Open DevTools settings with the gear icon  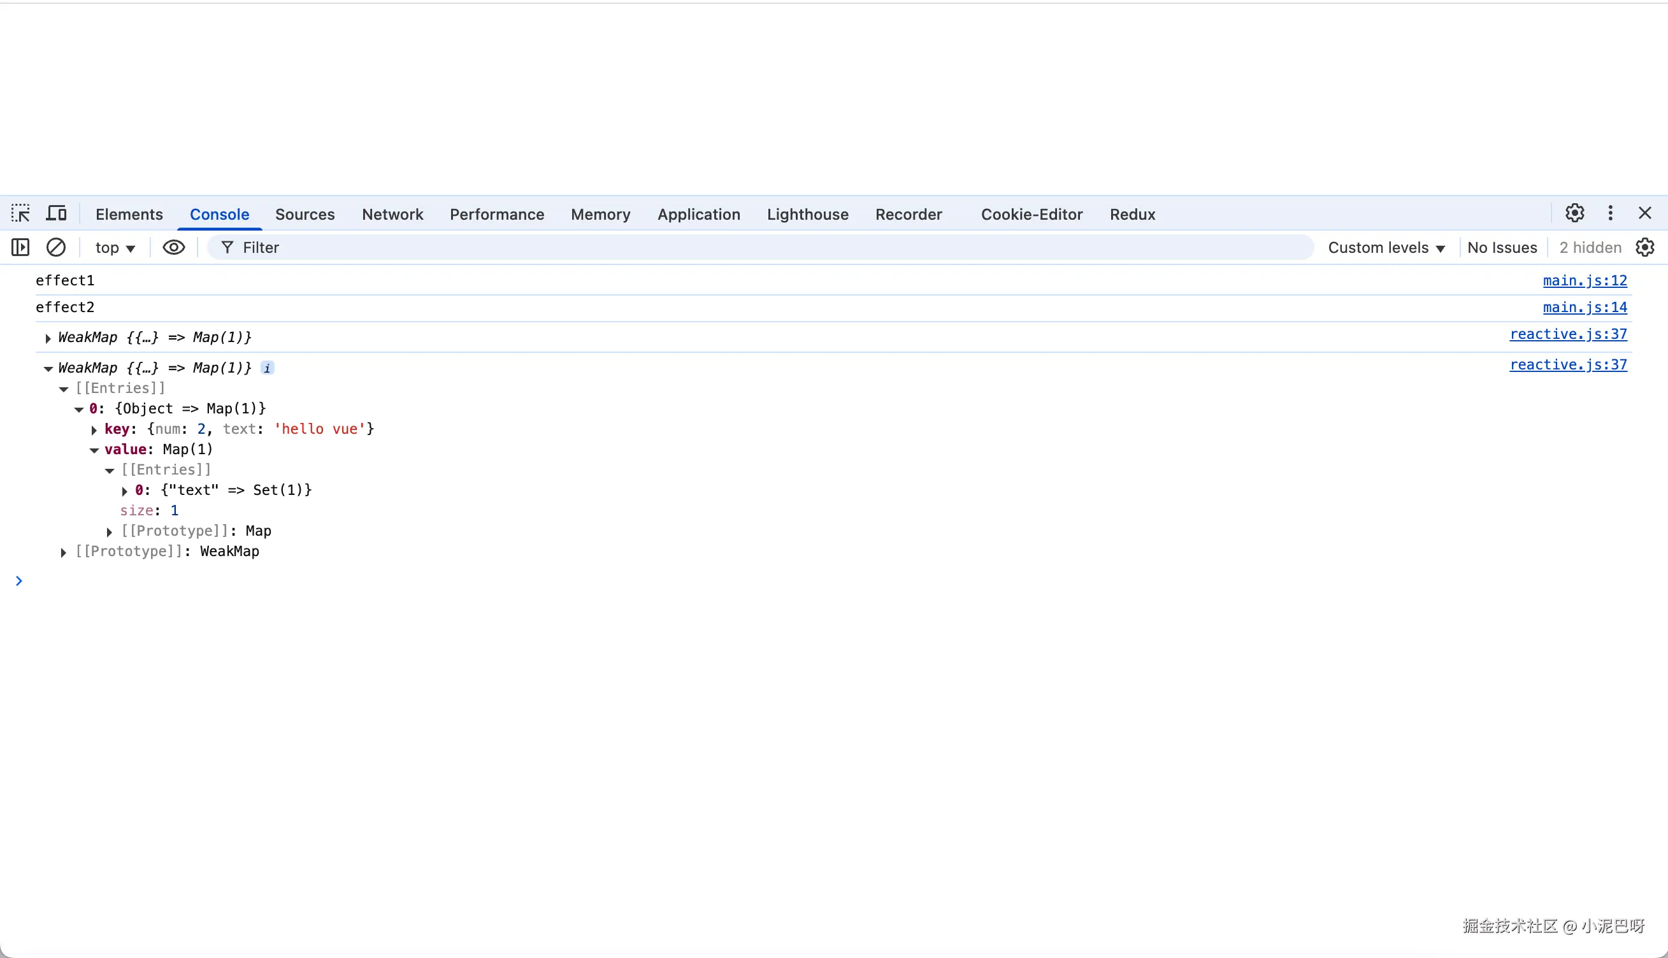click(1574, 213)
